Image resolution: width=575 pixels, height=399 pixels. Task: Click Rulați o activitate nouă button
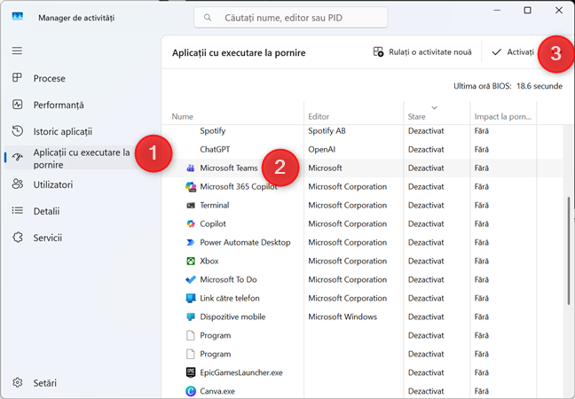coord(422,52)
